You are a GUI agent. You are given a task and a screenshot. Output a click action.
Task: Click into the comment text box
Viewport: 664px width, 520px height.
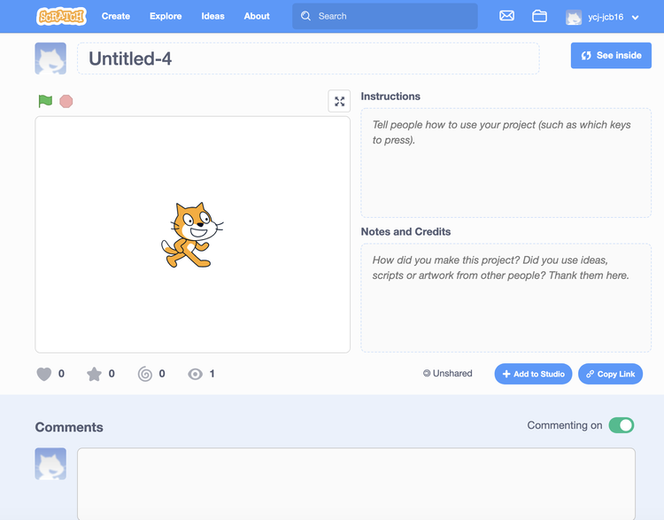[x=356, y=484]
